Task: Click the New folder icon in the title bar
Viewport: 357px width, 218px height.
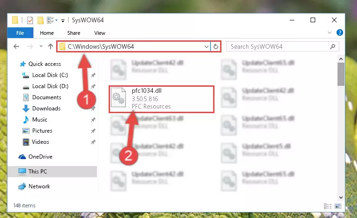Action: tap(40, 20)
